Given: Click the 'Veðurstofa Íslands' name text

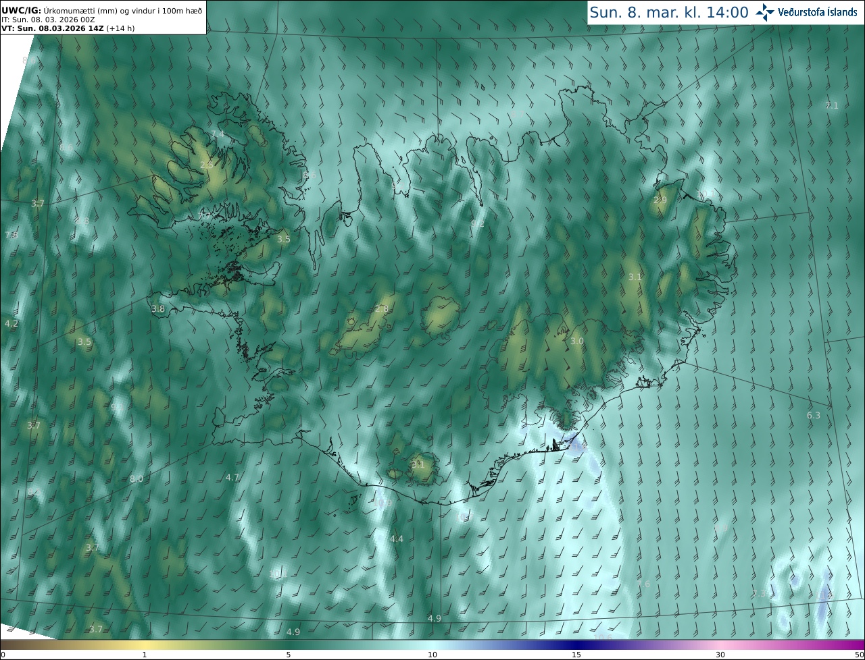Looking at the screenshot, I should pyautogui.click(x=818, y=12).
